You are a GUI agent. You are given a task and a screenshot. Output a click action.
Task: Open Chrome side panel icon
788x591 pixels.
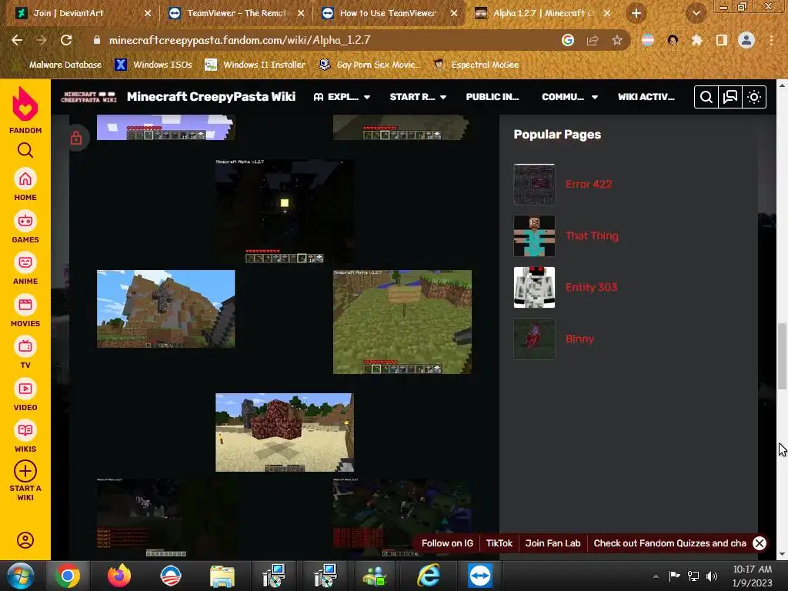click(722, 40)
